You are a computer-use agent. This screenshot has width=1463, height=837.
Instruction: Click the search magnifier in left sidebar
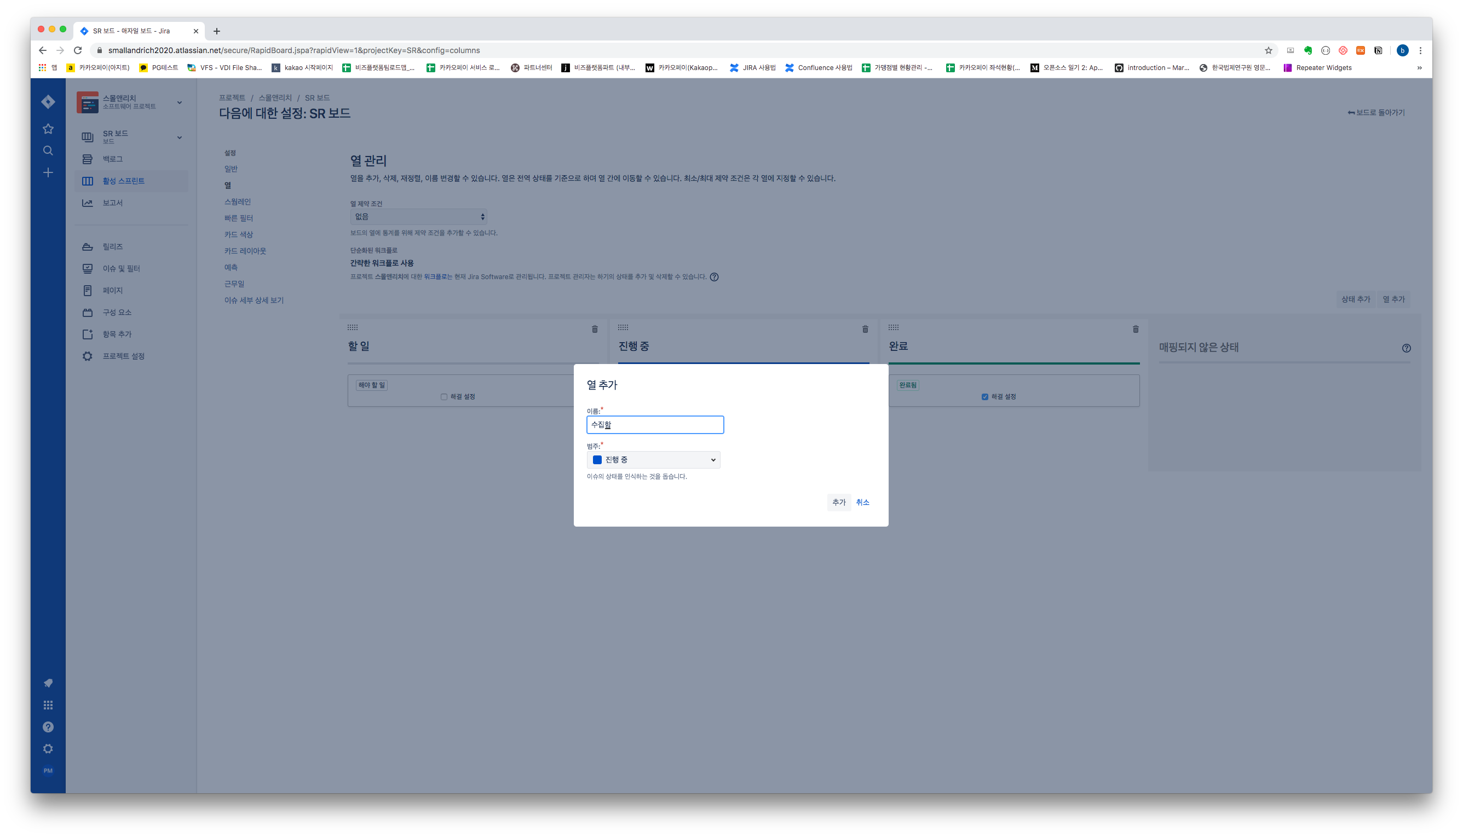pos(48,151)
